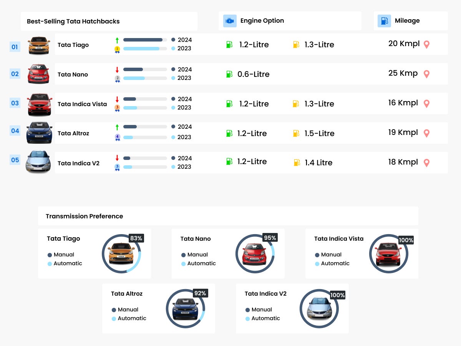
Task: Click the location pin next to 20 Kmpl
Action: [426, 45]
